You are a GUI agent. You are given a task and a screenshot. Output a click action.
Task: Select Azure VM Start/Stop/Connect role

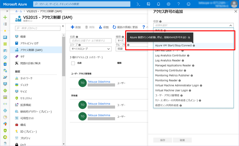tap(193, 45)
